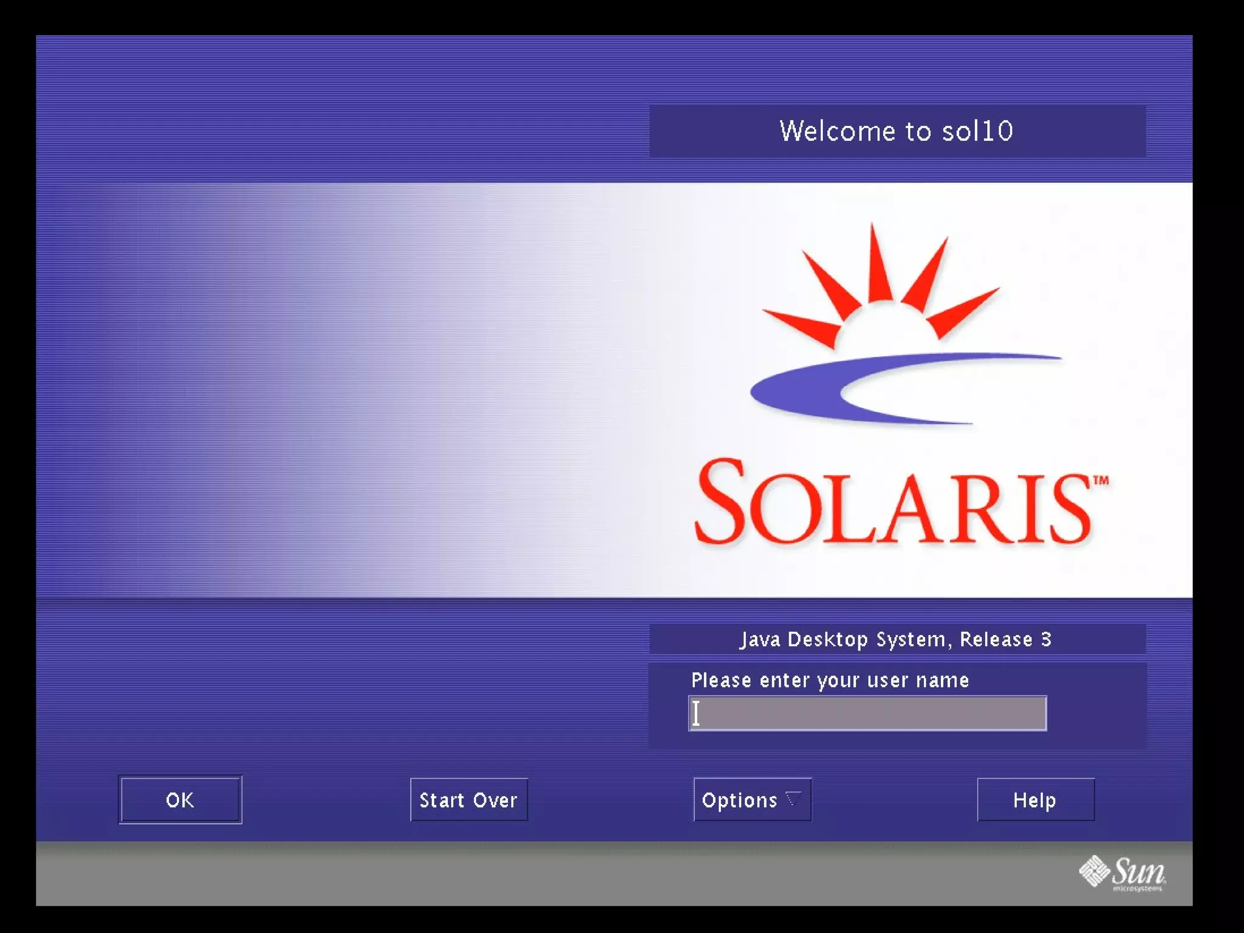The height and width of the screenshot is (933, 1244).
Task: Click the grey footer bar
Action: pyautogui.click(x=547, y=875)
